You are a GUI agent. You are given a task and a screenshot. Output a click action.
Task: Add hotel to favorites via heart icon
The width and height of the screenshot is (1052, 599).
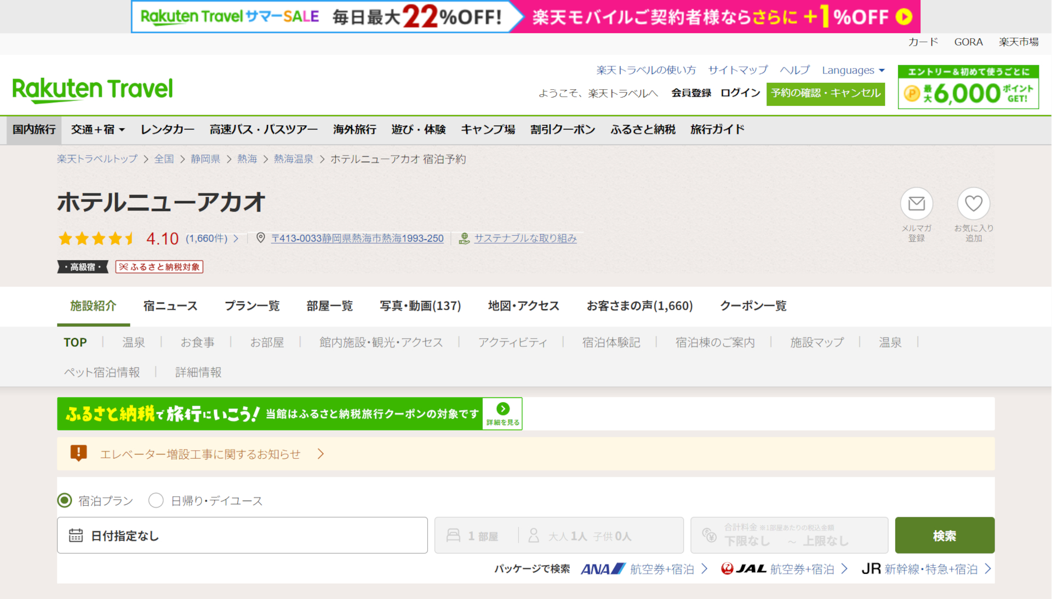(973, 204)
